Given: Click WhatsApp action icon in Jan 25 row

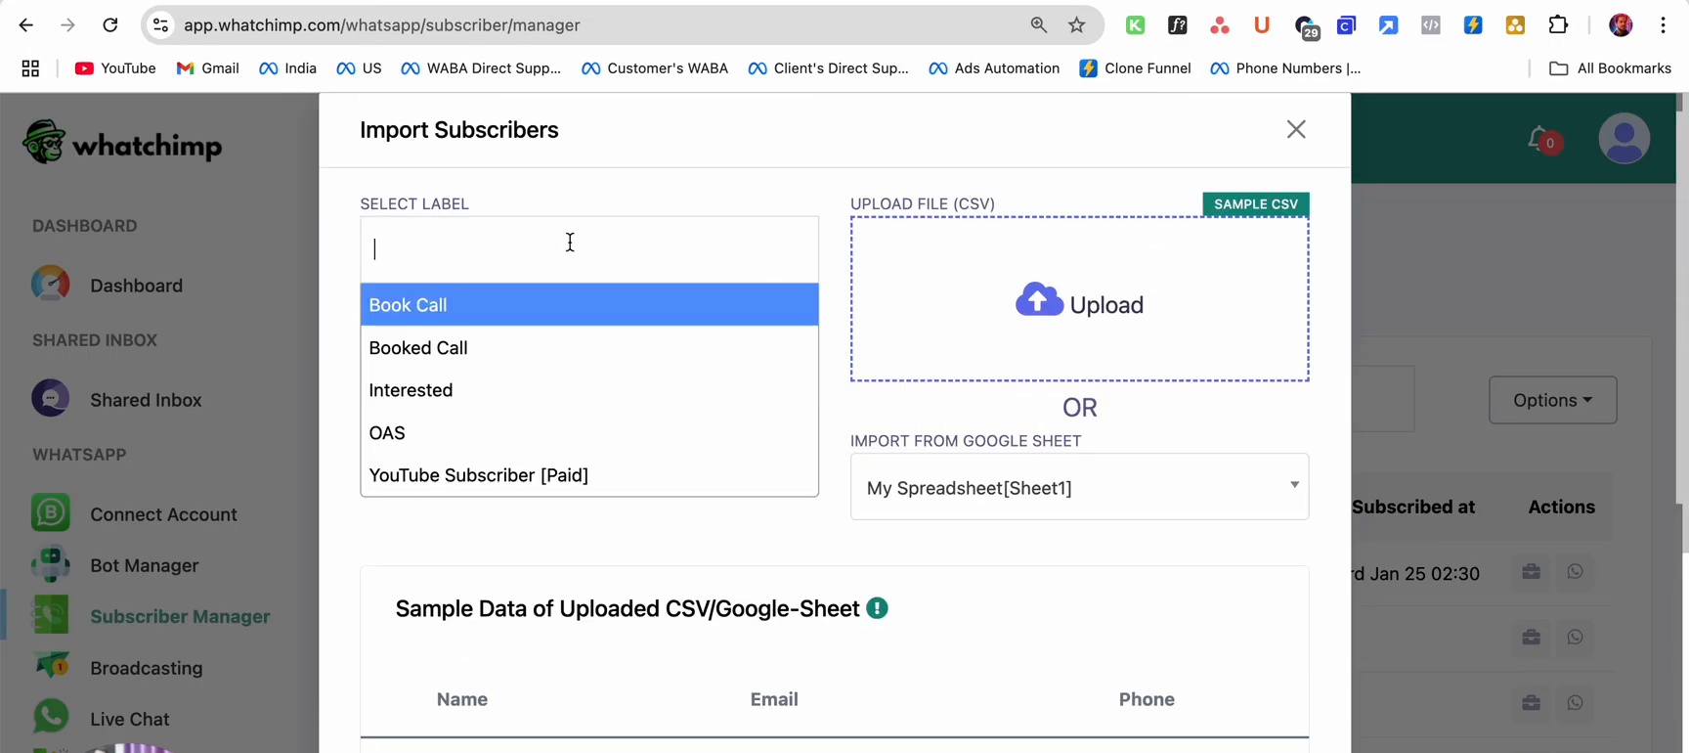Looking at the screenshot, I should [x=1575, y=572].
